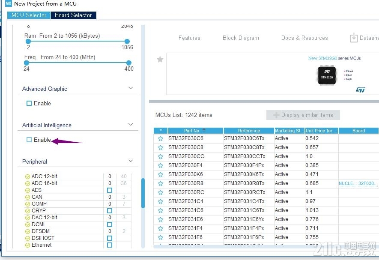Sort by Marketing Status column

pos(289,131)
